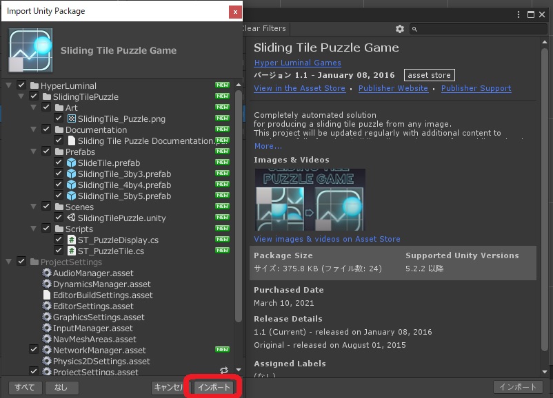Uncheck the HyperLuminal folder checkbox
The width and height of the screenshot is (553, 398).
21,85
